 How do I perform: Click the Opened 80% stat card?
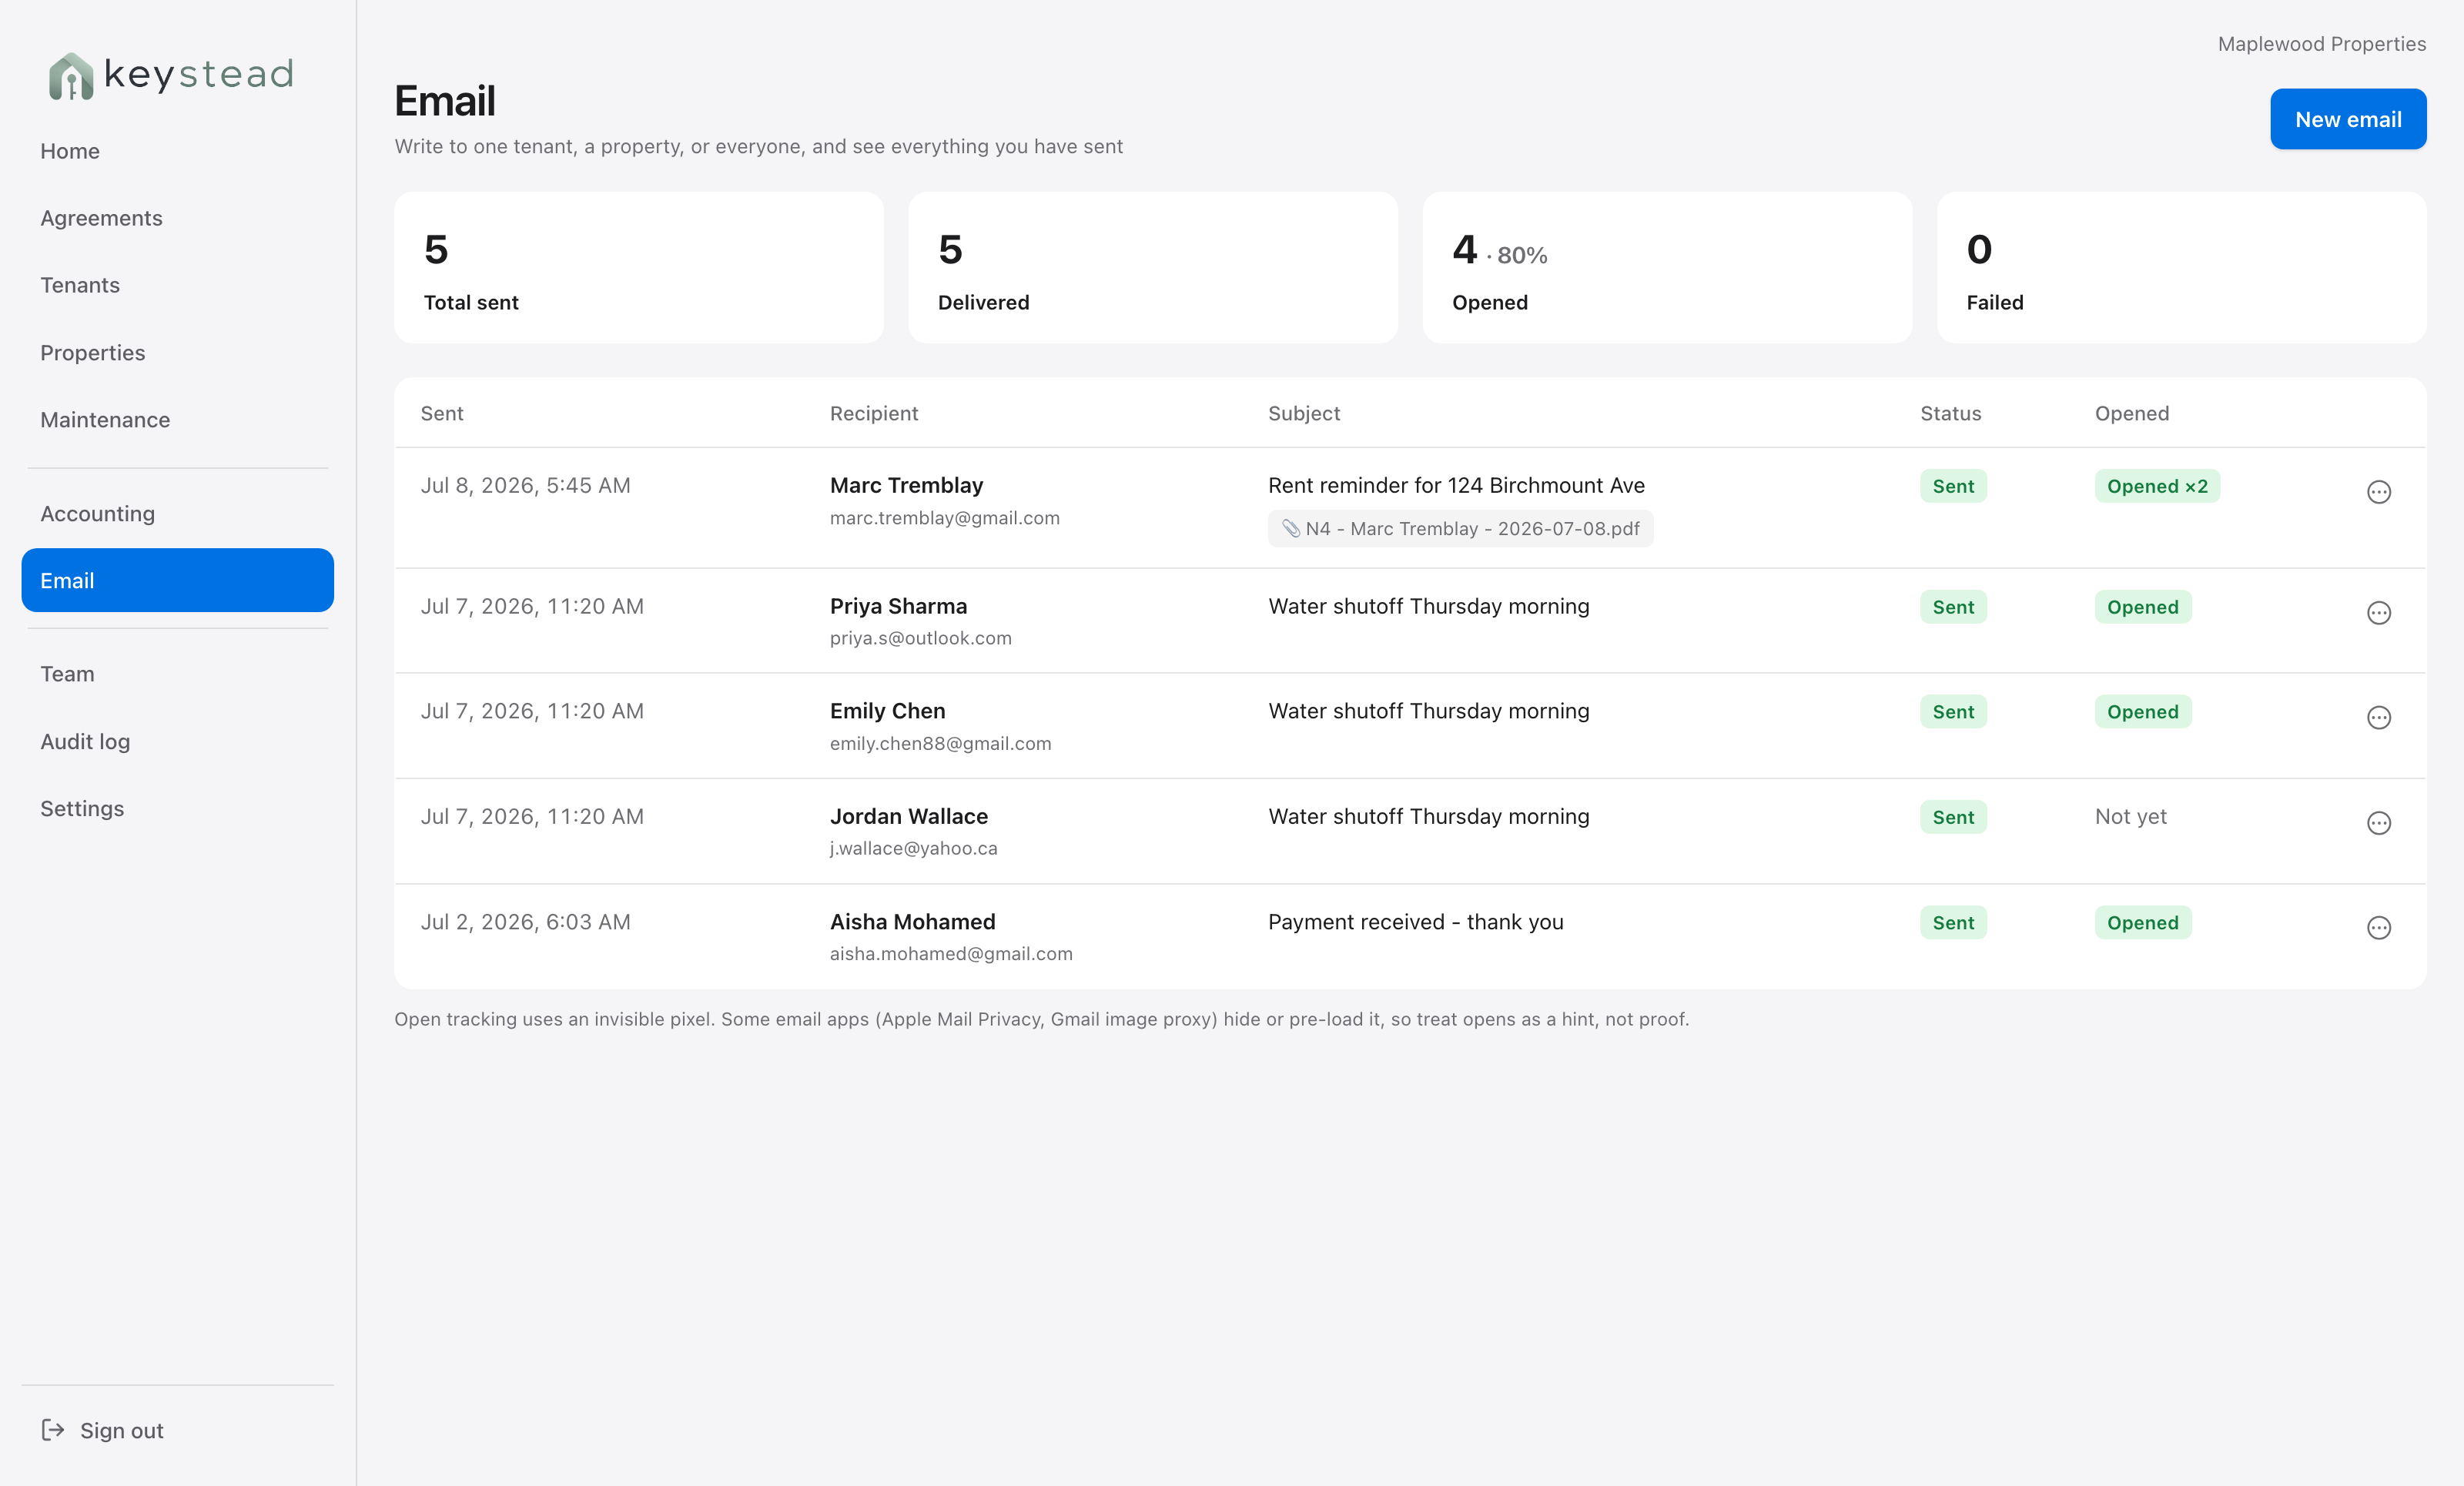[1667, 268]
